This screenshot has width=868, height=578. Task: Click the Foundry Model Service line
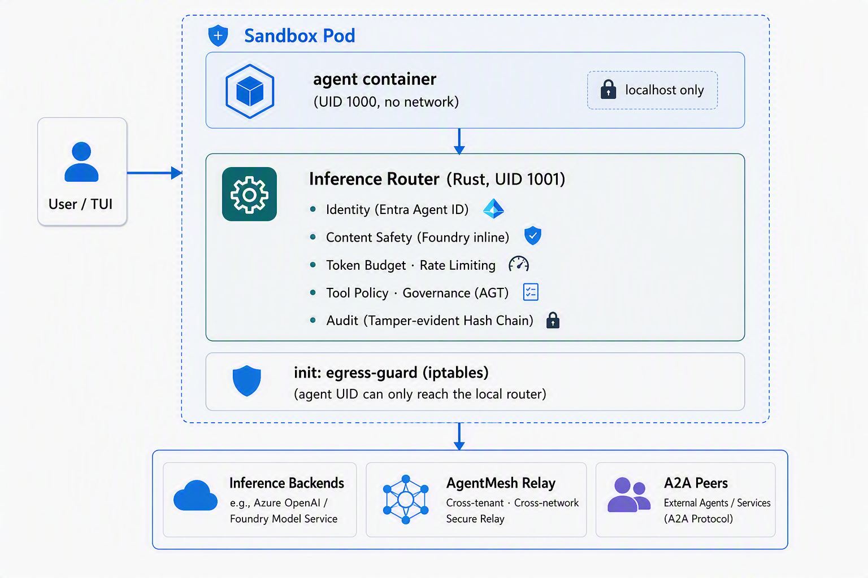[x=284, y=519]
